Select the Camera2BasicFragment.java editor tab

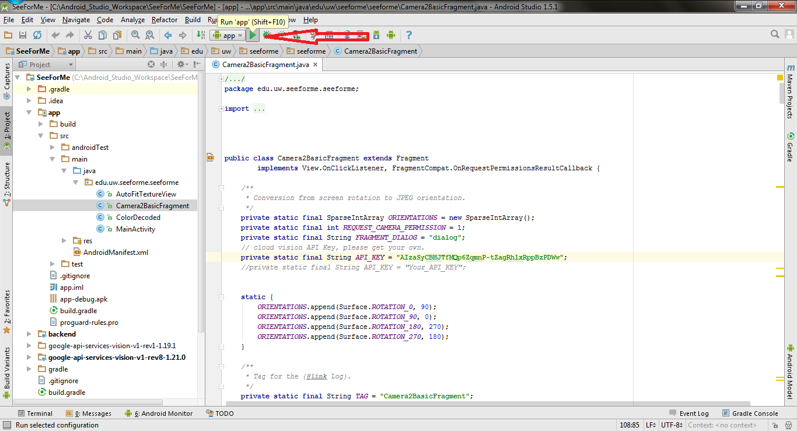[x=265, y=65]
